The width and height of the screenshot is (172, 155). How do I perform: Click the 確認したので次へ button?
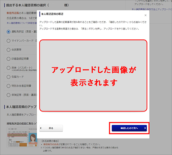[x=129, y=128]
